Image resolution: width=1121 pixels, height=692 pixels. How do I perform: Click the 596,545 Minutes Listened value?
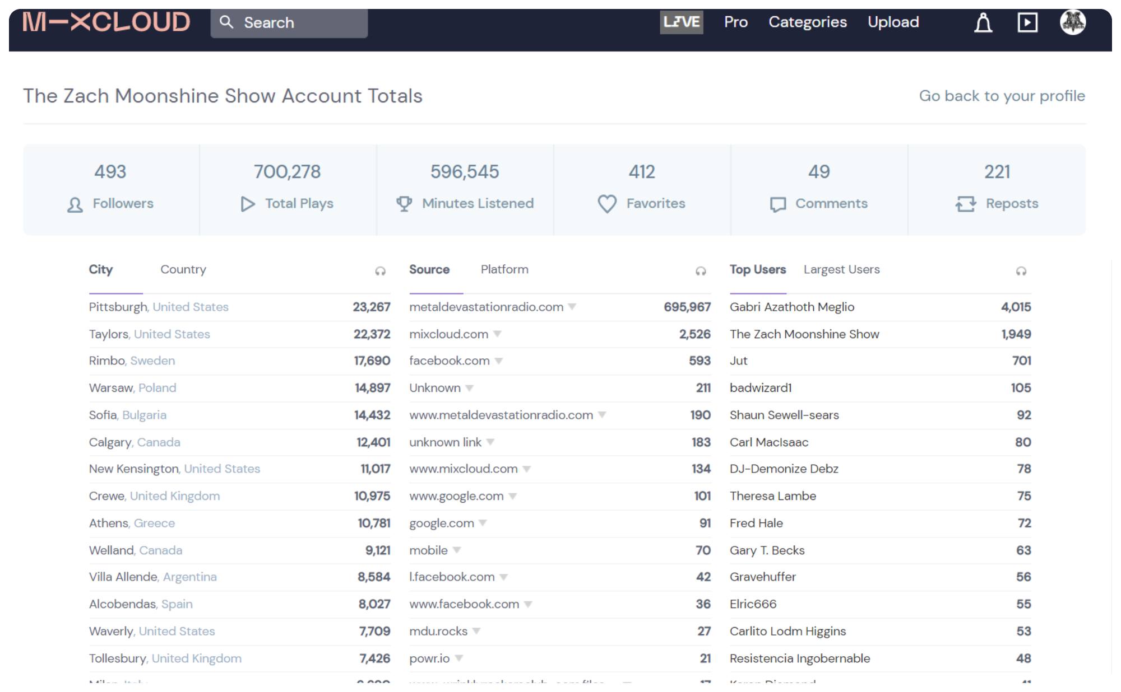pyautogui.click(x=465, y=172)
